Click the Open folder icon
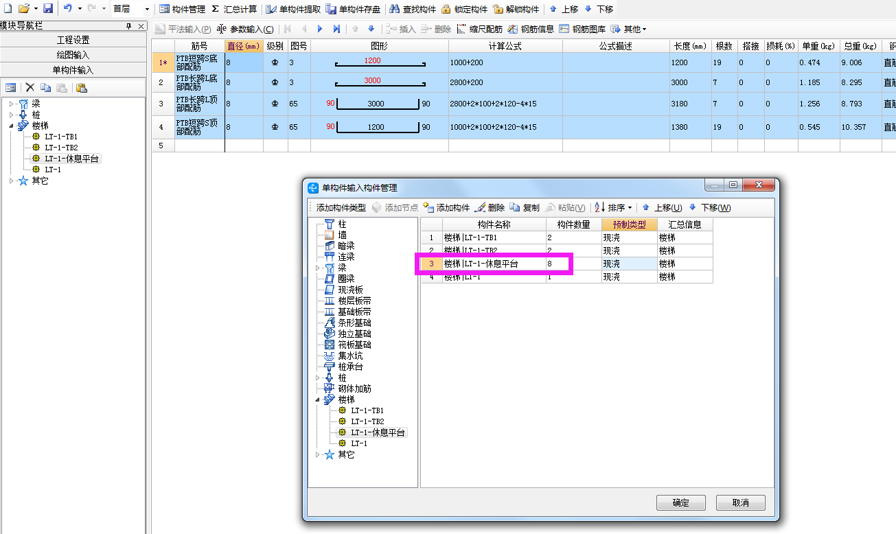Image resolution: width=896 pixels, height=534 pixels. [x=23, y=8]
